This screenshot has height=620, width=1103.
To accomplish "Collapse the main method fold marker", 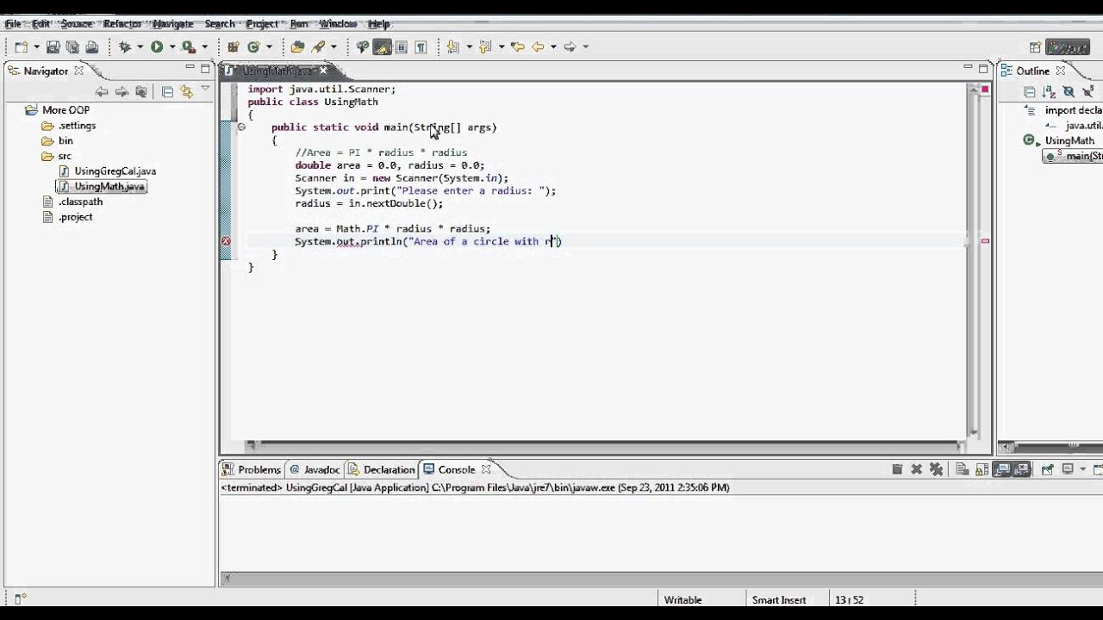I will click(x=241, y=127).
